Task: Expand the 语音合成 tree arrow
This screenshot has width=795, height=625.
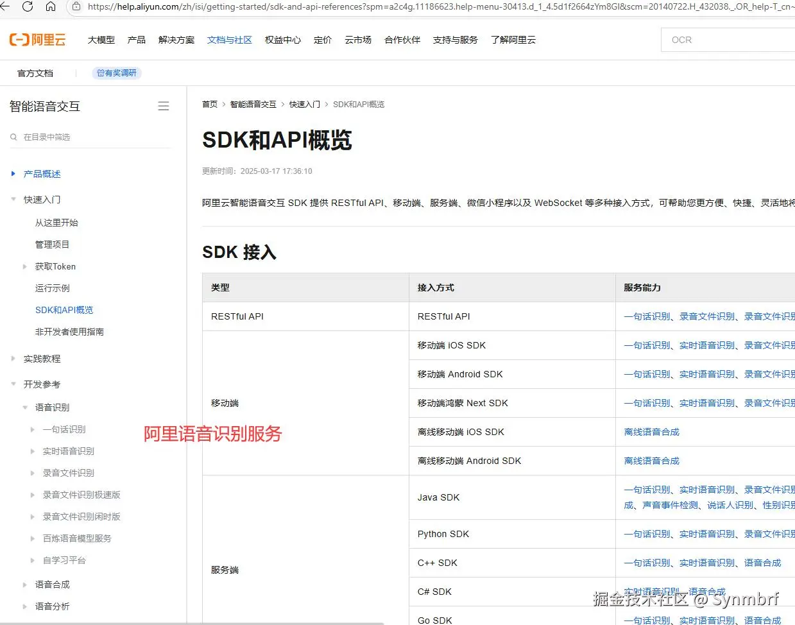Action: coord(25,585)
